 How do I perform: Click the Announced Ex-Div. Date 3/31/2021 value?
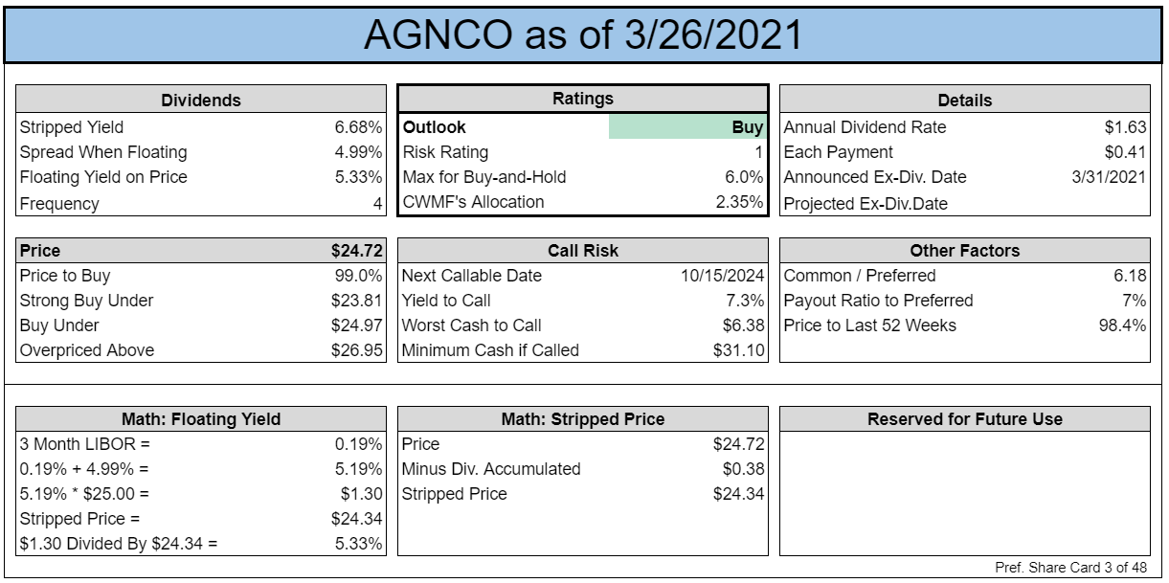point(1111,177)
